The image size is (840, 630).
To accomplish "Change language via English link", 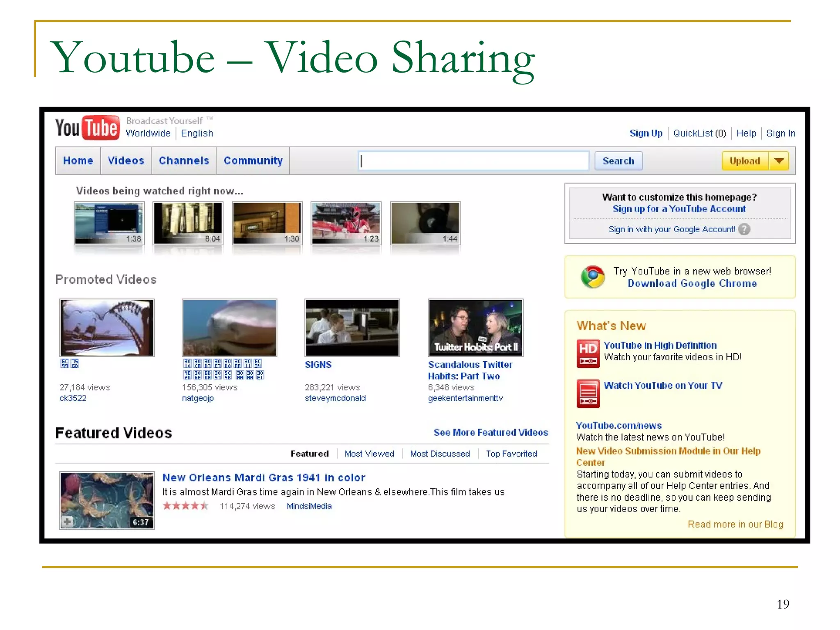I will click(197, 133).
